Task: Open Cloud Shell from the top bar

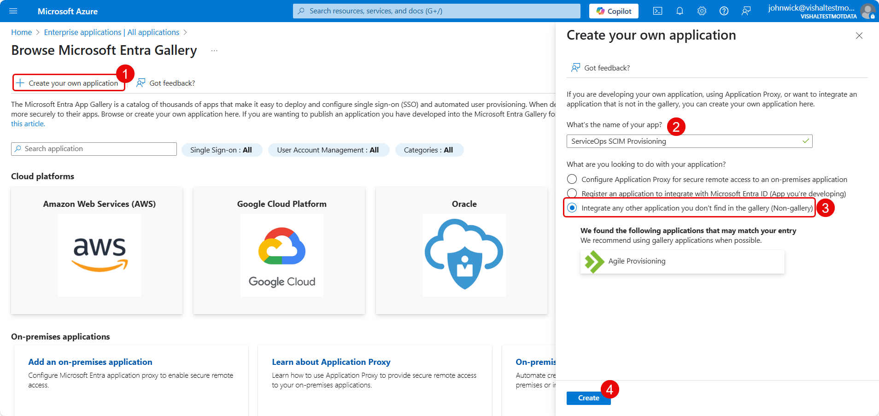Action: click(657, 11)
